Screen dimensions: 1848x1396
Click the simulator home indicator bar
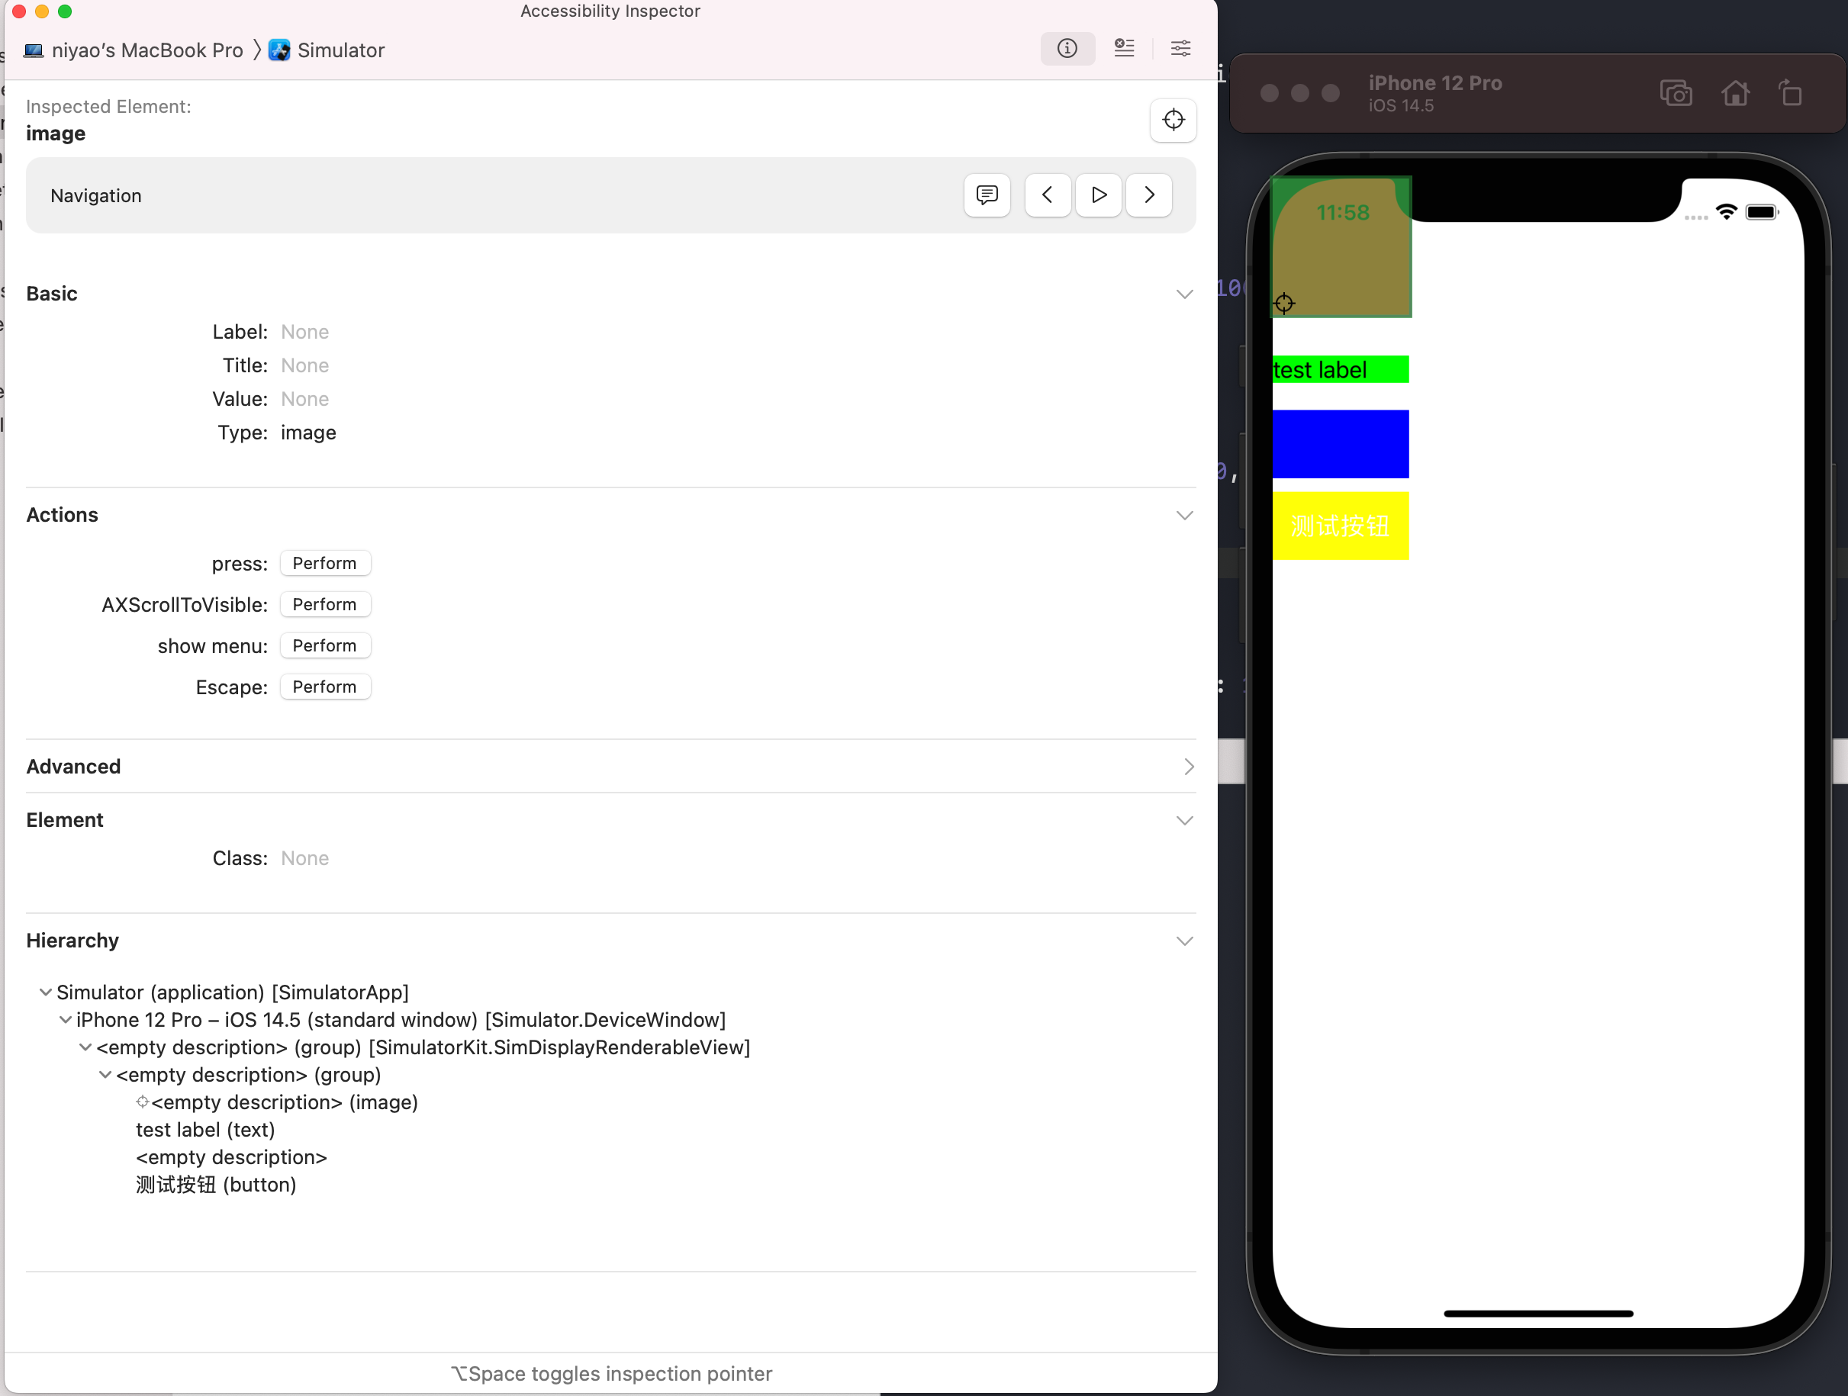point(1538,1314)
